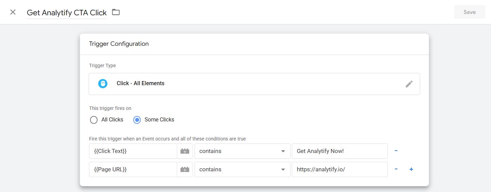
Task: Click the pencil icon to edit the trigger type
Action: pyautogui.click(x=409, y=84)
